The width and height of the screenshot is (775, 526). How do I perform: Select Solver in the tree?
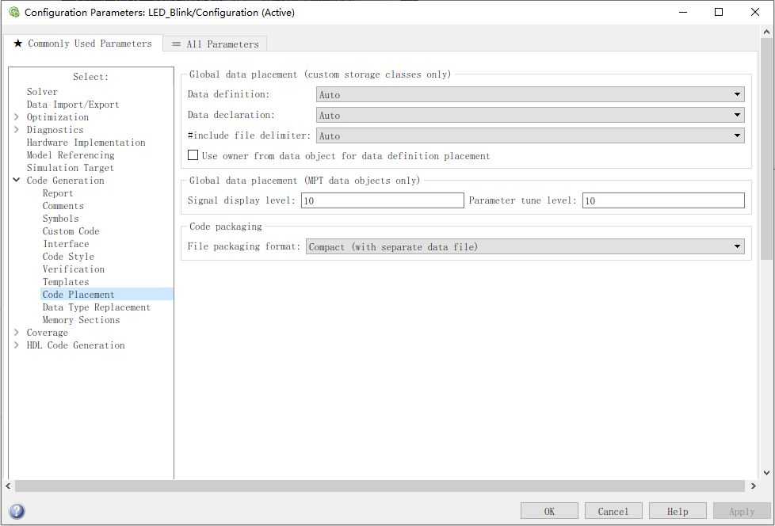click(x=42, y=92)
